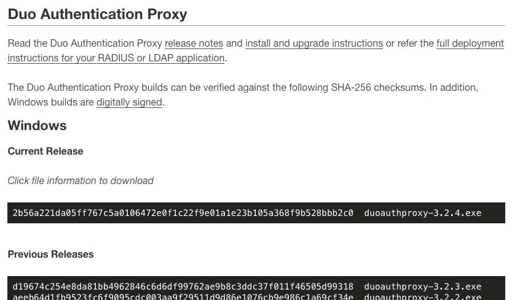The image size is (512, 300).
Task: Open install and upgrade instructions link
Action: click(313, 44)
